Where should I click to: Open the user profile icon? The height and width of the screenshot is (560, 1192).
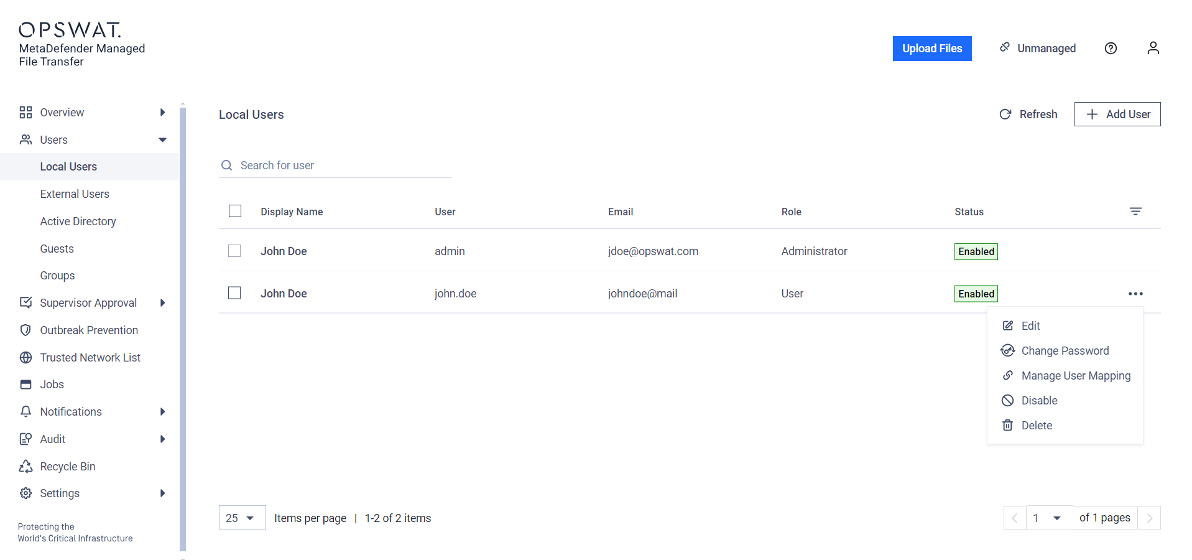coord(1153,49)
